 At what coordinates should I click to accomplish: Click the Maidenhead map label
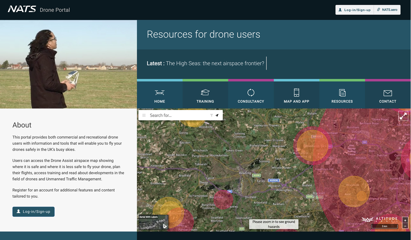point(329,133)
